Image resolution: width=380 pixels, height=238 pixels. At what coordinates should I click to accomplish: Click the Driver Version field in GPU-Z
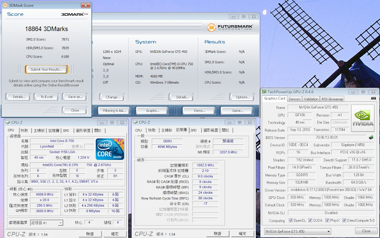(331, 189)
